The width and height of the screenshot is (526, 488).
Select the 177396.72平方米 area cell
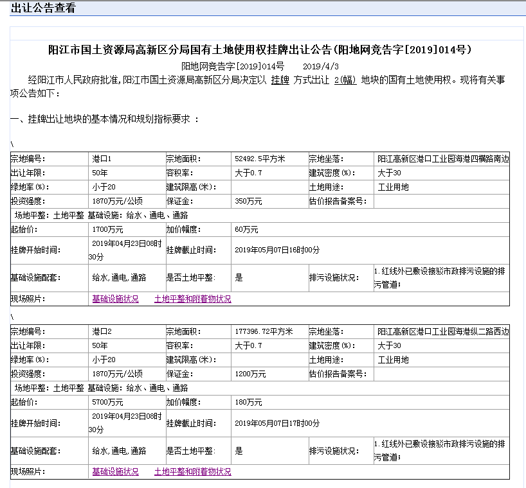[269, 331]
